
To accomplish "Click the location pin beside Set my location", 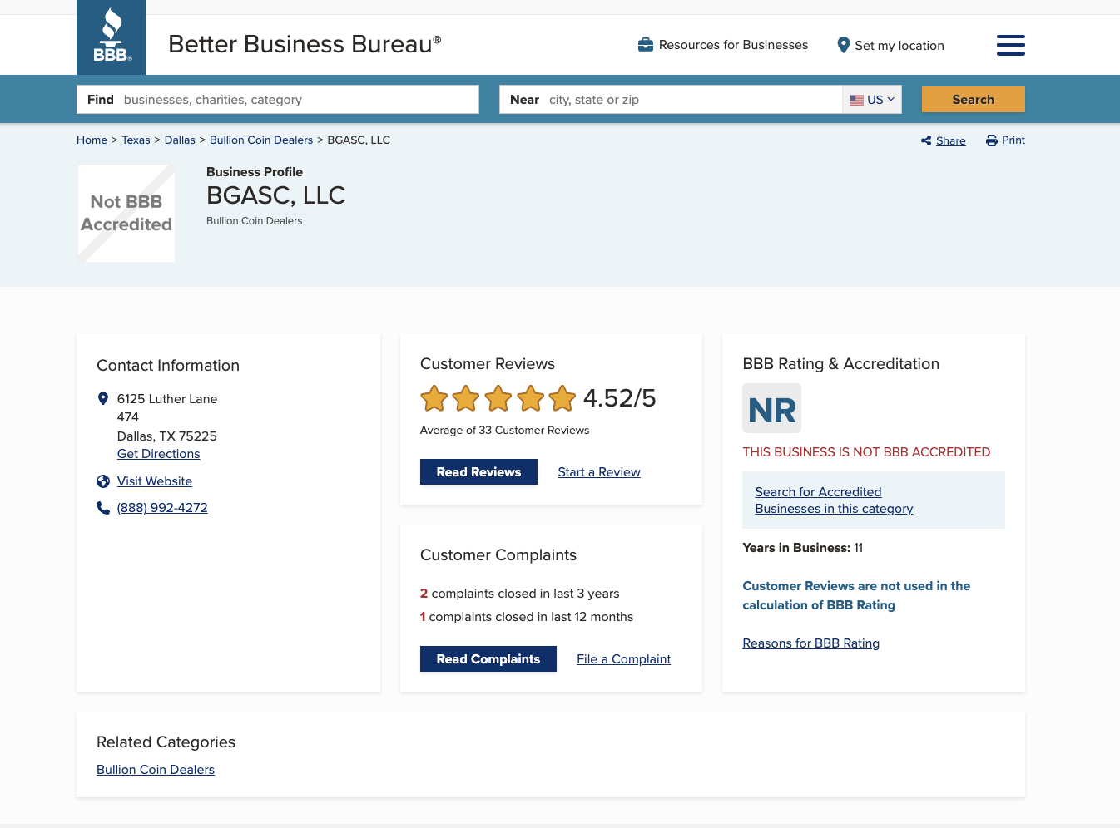I will pos(843,45).
